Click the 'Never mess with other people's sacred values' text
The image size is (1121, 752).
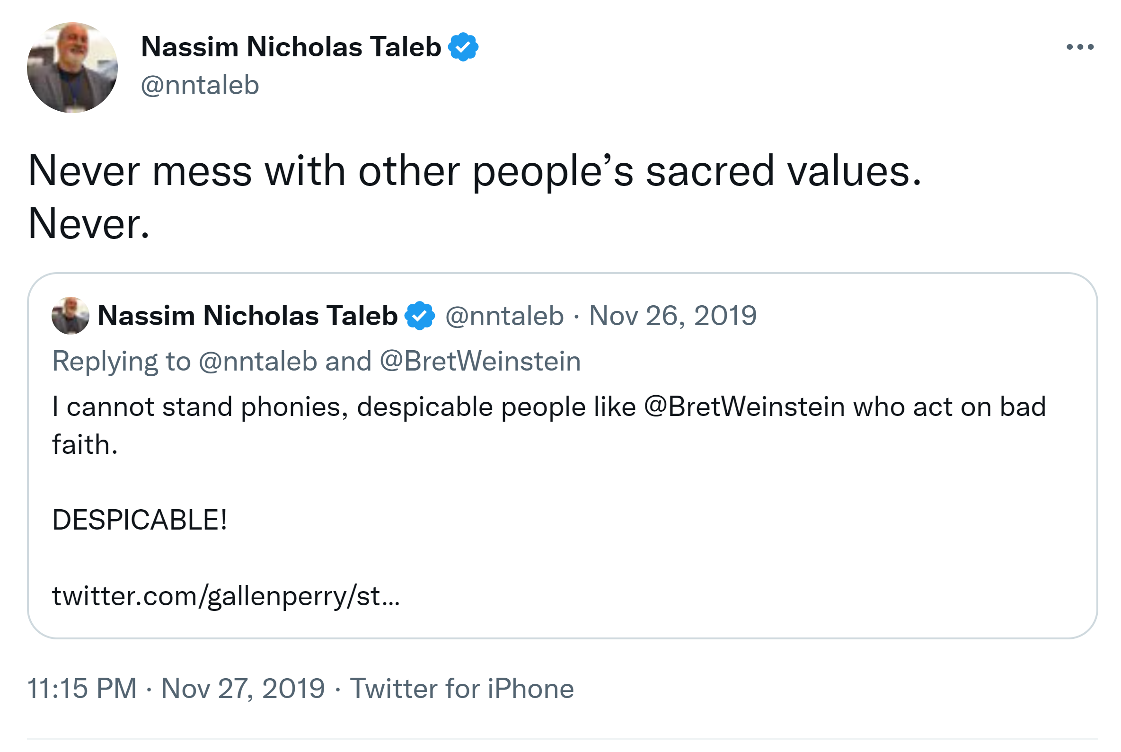tap(474, 172)
